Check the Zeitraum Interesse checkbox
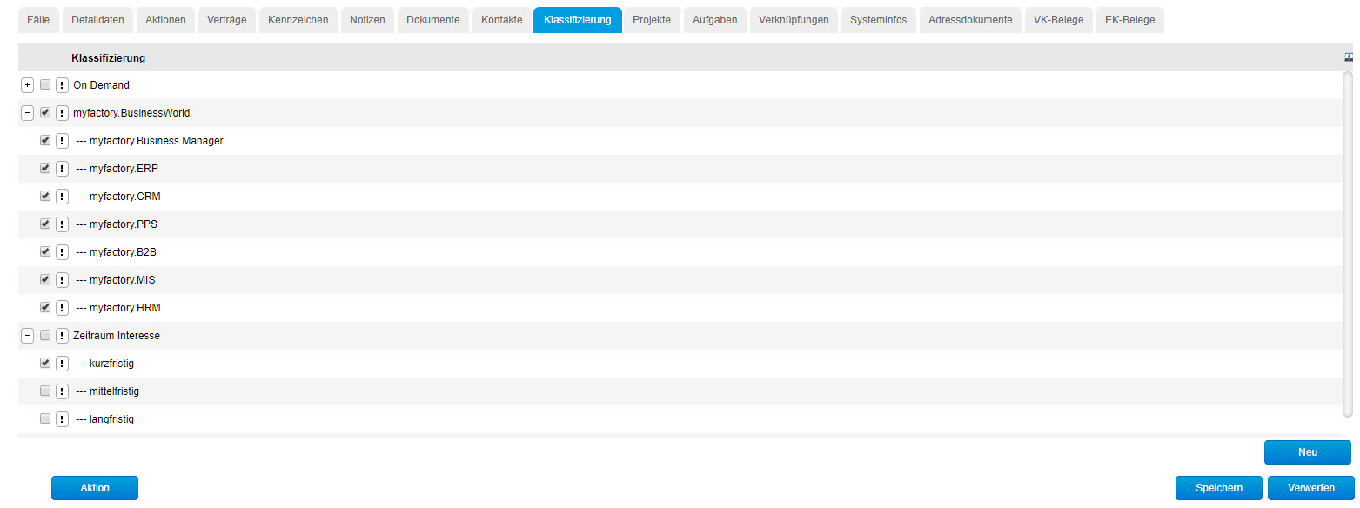1360x508 pixels. coord(45,335)
